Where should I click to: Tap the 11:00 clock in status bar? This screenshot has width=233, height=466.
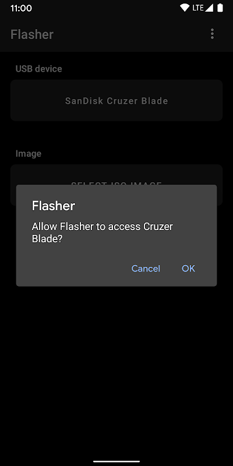pyautogui.click(x=21, y=8)
